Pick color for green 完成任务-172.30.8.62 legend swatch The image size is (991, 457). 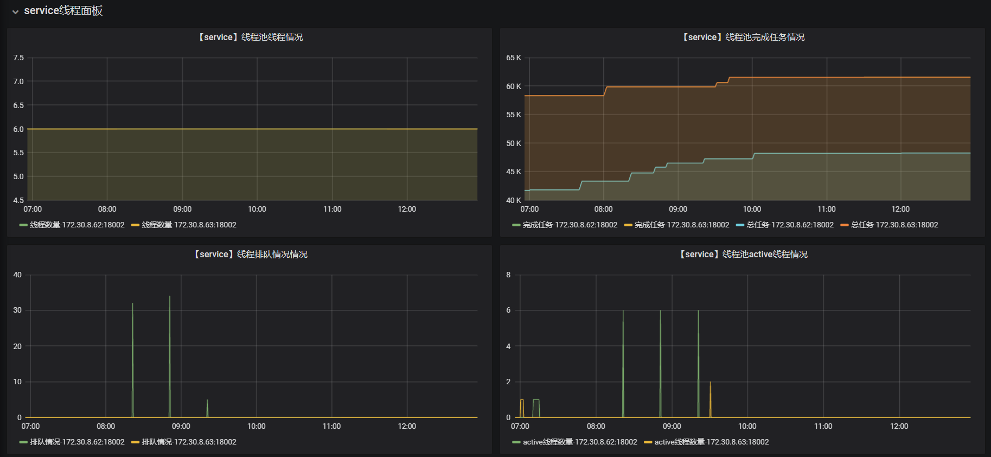coord(516,225)
